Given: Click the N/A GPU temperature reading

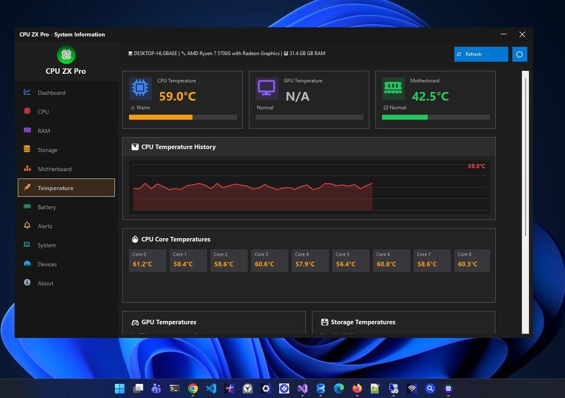Looking at the screenshot, I should pyautogui.click(x=298, y=96).
